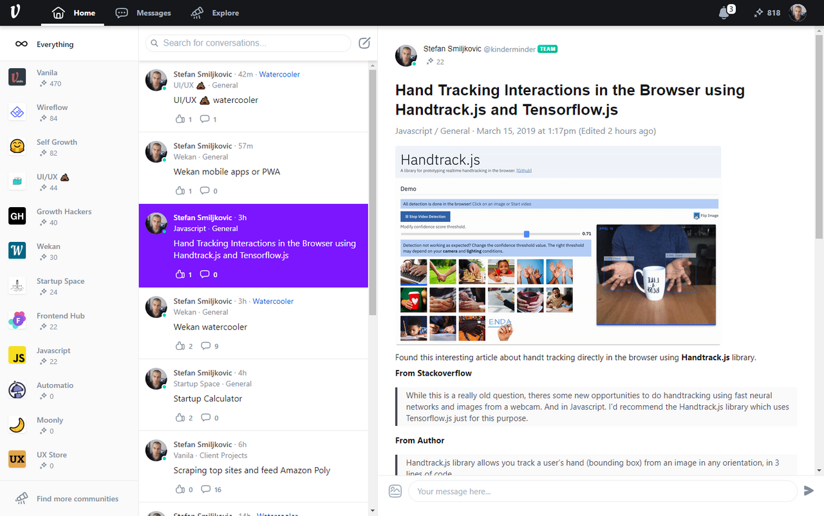Click Watercooler link on Wekan watercooler post

tap(273, 301)
